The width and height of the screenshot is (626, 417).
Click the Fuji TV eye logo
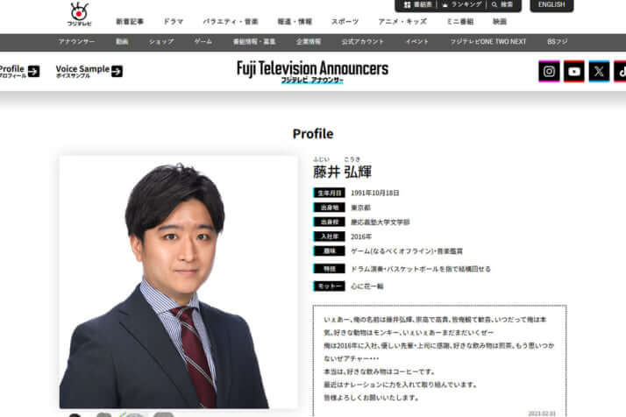pyautogui.click(x=79, y=13)
